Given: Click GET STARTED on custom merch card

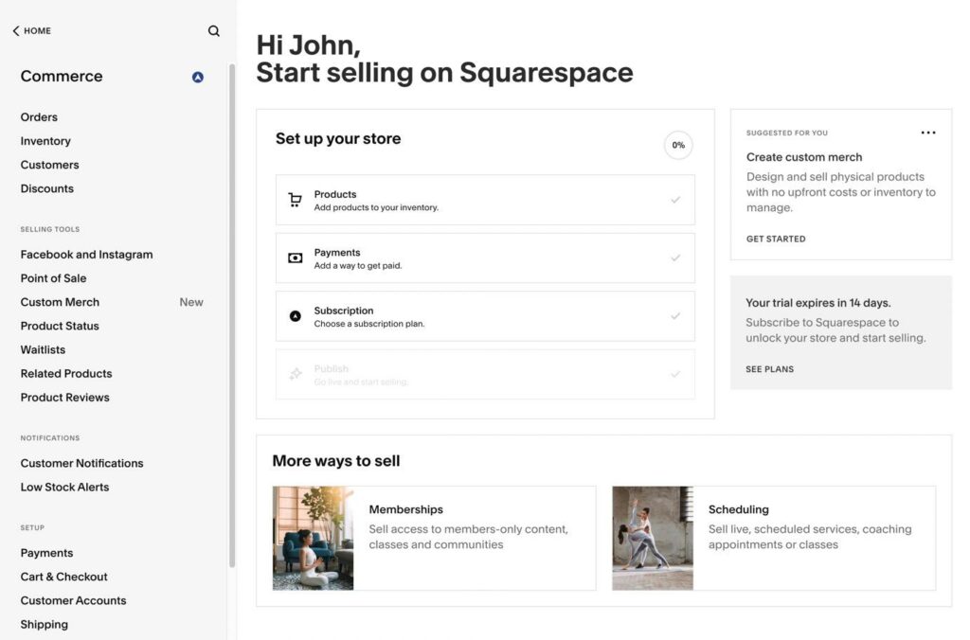Looking at the screenshot, I should 776,239.
